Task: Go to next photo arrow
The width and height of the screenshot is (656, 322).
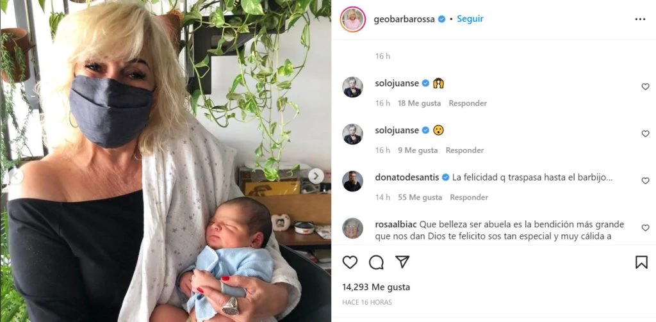Action: 316,175
